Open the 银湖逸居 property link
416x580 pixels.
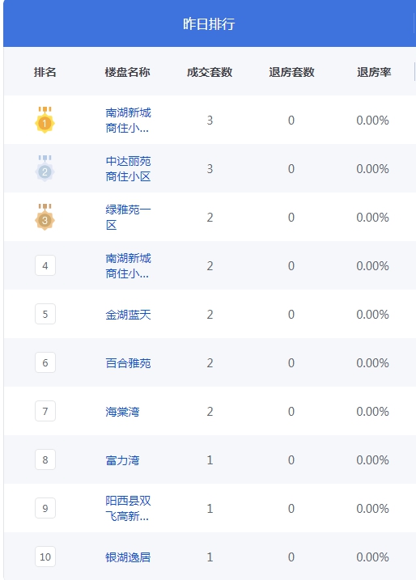(128, 557)
